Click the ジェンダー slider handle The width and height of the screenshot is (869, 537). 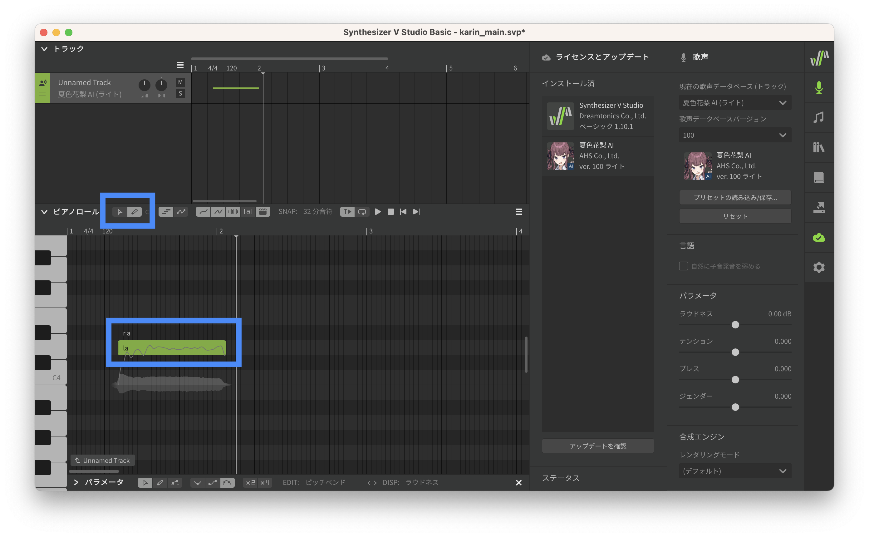(x=735, y=407)
